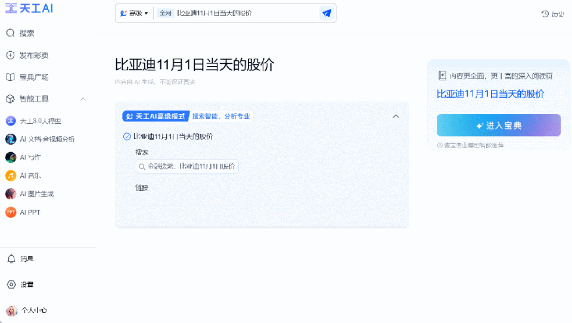
Task: Click the user avatar photo
Action: click(11, 311)
